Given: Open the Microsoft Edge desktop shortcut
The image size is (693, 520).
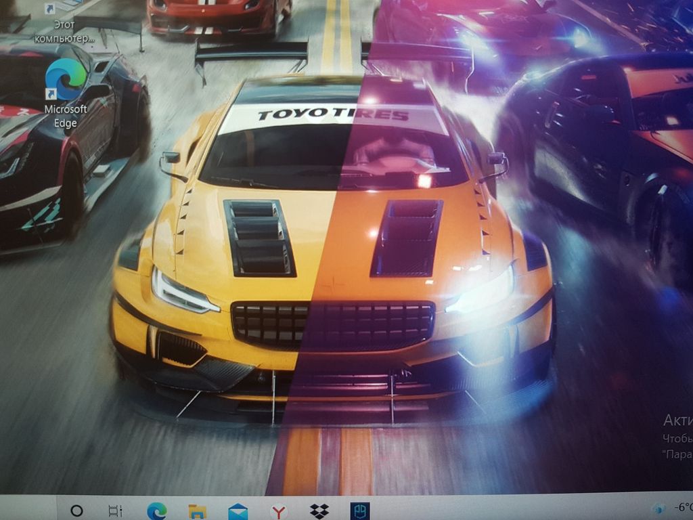Looking at the screenshot, I should pyautogui.click(x=66, y=80).
